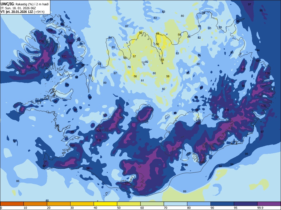Click the humidity value '86' on the map
The width and height of the screenshot is (281, 210).
pos(18,181)
